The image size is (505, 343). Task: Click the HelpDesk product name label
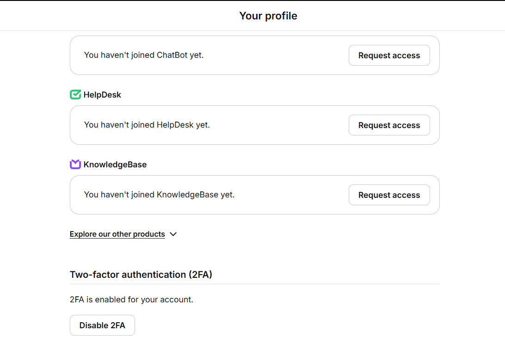click(x=102, y=95)
